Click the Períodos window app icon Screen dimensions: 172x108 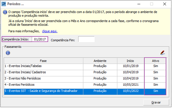click(4, 4)
